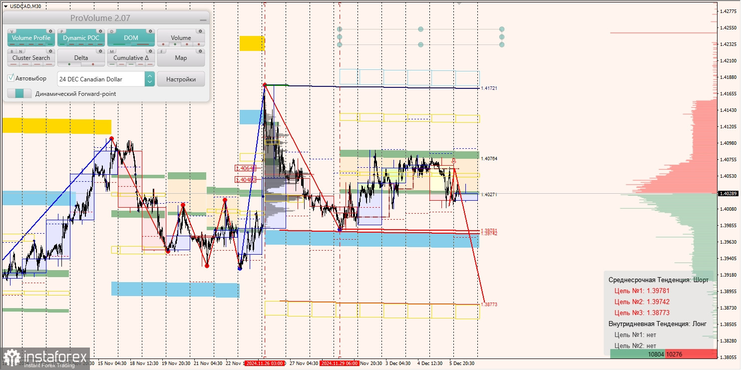
Task: Minimize the ProVolume 2.07 panel
Action: pos(202,19)
